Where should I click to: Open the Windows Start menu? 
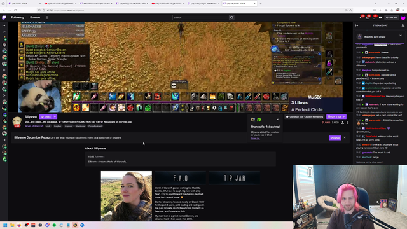tap(5, 225)
